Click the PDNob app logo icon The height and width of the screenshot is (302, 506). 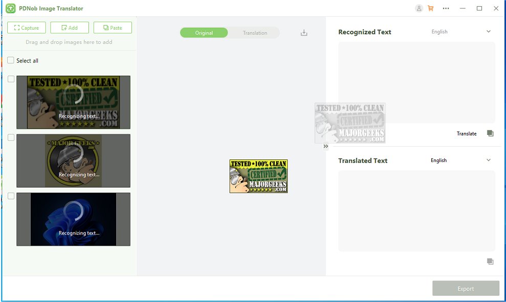pos(11,8)
